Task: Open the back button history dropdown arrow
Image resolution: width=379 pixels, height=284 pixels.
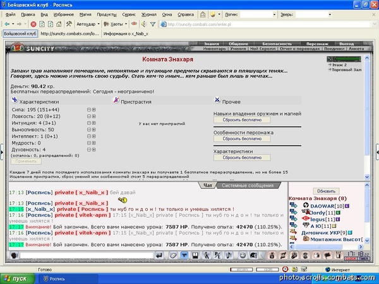Action: click(13, 24)
